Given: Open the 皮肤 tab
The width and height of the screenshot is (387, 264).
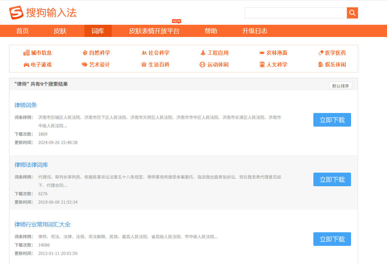Looking at the screenshot, I should pyautogui.click(x=60, y=31).
